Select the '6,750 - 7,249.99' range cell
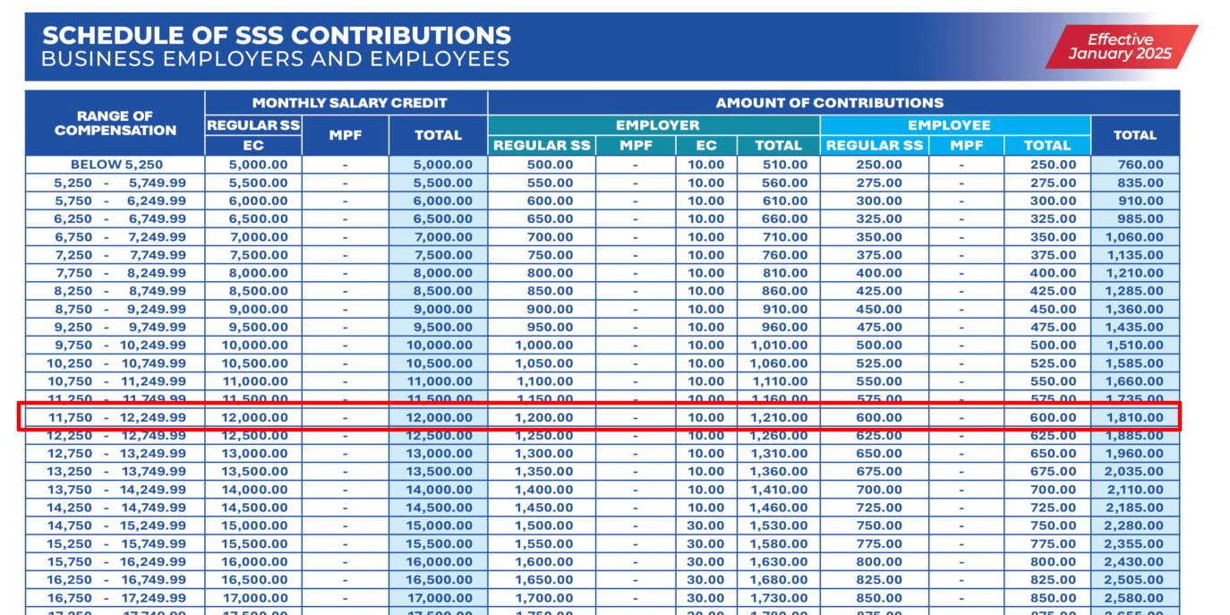Screen dimensions: 1230x615 (x=115, y=237)
